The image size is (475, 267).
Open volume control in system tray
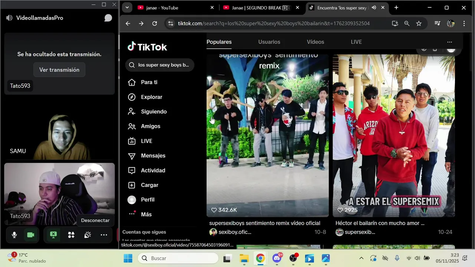point(417,258)
